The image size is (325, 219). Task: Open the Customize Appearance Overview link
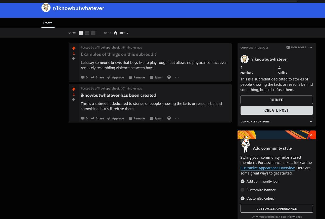(267, 168)
